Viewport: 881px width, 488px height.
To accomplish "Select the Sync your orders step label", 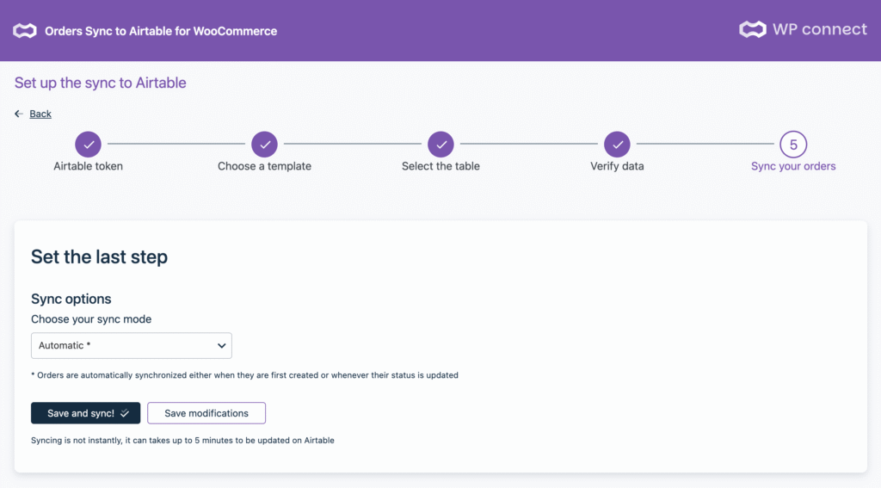I will point(793,166).
